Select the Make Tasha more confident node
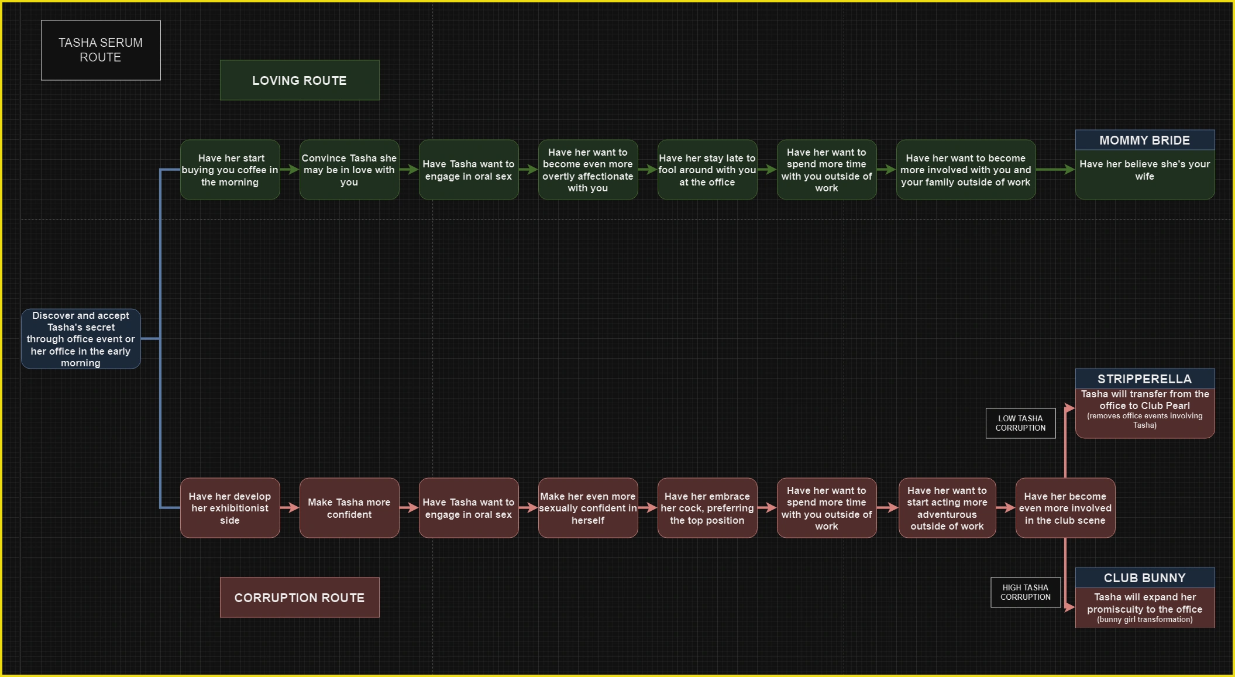Viewport: 1235px width, 677px height. pos(349,508)
